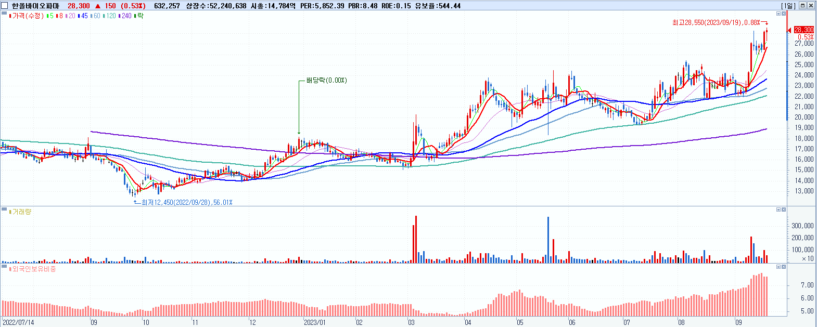Click the 최고28,550 high price annotation

(716, 22)
